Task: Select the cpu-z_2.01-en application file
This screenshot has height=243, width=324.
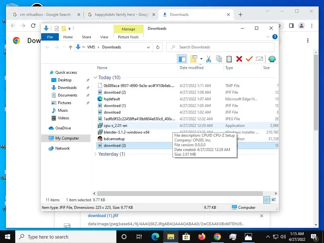Action: (x=115, y=125)
